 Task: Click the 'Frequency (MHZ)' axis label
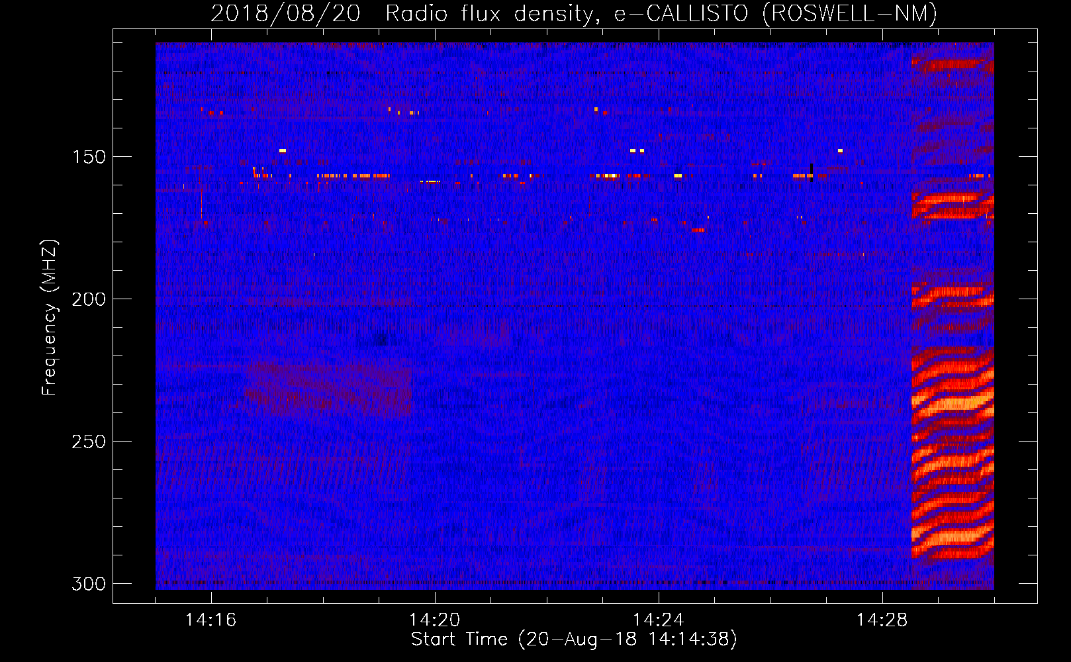(50, 318)
